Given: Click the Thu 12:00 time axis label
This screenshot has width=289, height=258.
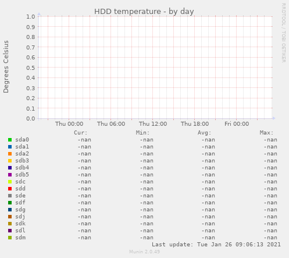Looking at the screenshot, I should (x=153, y=123).
